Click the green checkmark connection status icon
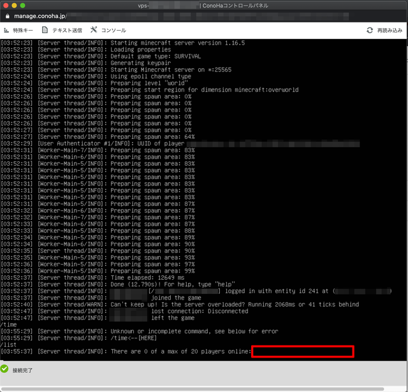The width and height of the screenshot is (408, 392). tap(5, 369)
